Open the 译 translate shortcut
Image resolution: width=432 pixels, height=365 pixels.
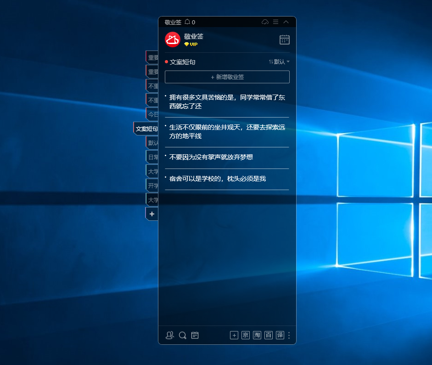tap(280, 336)
